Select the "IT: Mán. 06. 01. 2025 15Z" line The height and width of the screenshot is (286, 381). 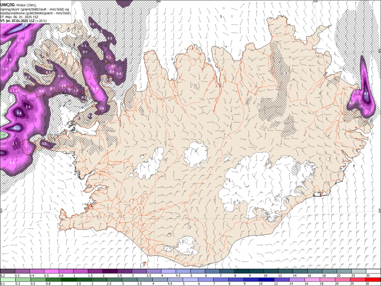19,17
